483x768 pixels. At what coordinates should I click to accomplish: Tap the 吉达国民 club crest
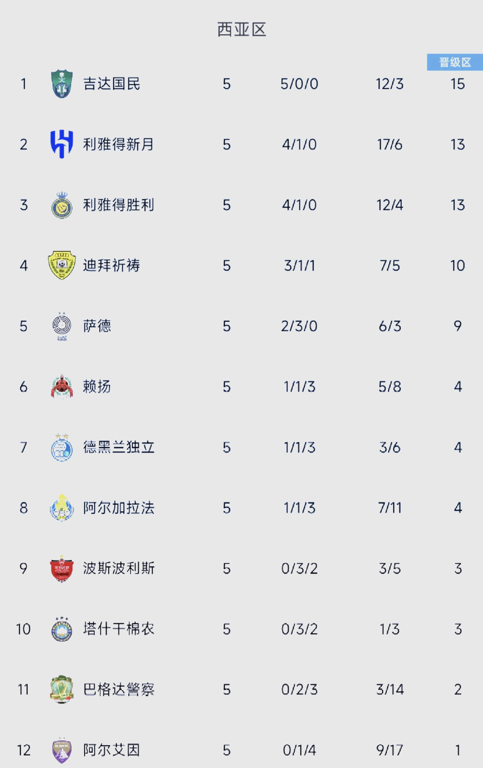62,84
